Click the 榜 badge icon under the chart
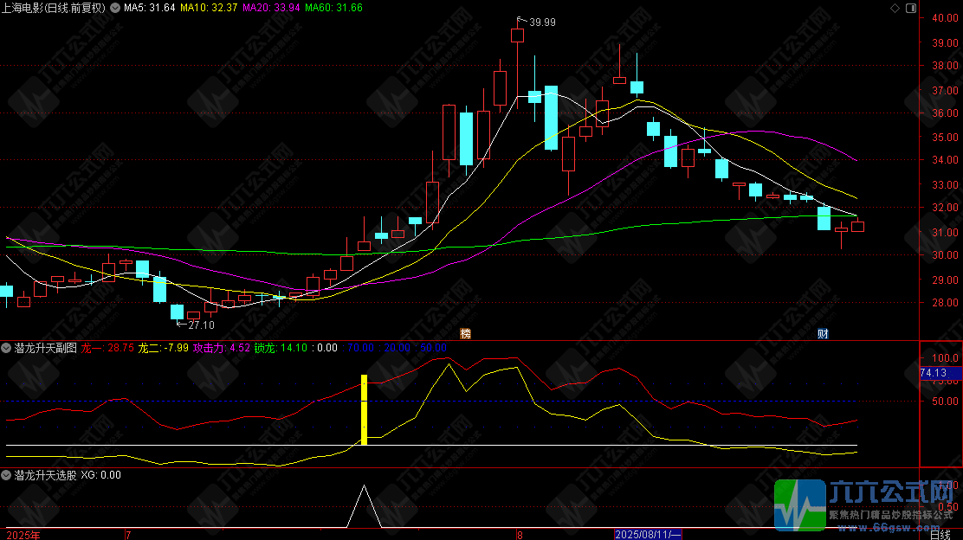The image size is (963, 540). pyautogui.click(x=466, y=334)
